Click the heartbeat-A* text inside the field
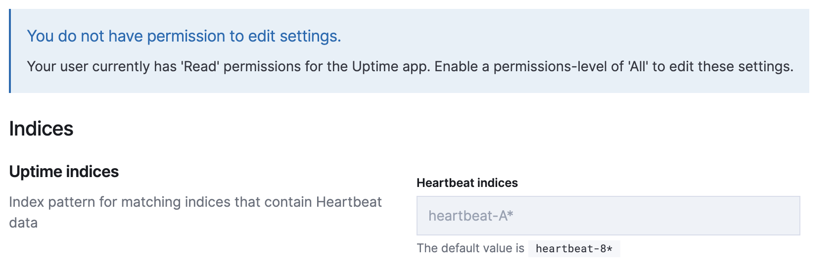Screen dimensions: 836x276 coord(470,216)
